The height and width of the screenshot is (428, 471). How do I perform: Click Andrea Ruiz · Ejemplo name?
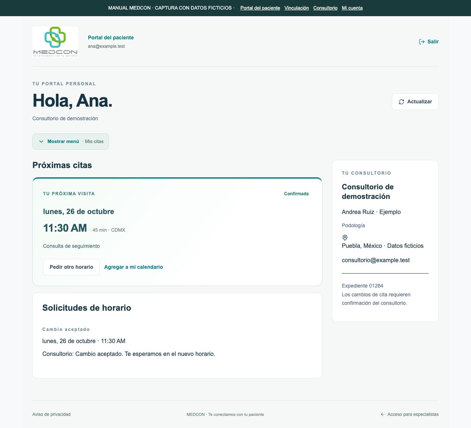(x=371, y=212)
